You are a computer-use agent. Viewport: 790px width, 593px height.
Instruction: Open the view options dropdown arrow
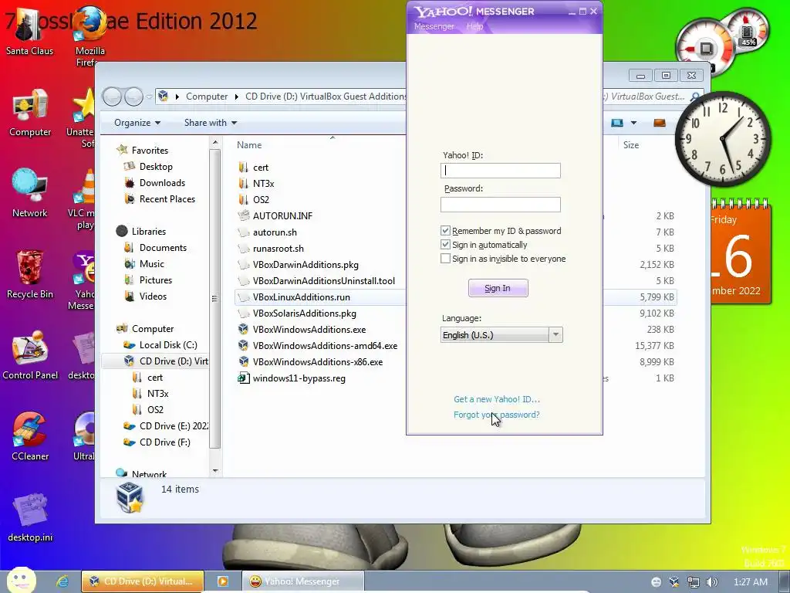(634, 123)
